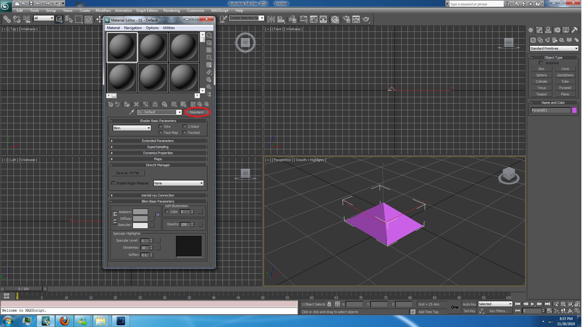Toggle the AutoGrid checkbox
The image size is (585, 327).
coord(541,63)
